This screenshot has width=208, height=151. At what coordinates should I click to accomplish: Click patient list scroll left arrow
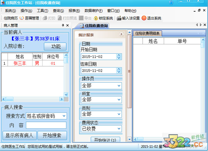pyautogui.click(x=4, y=99)
